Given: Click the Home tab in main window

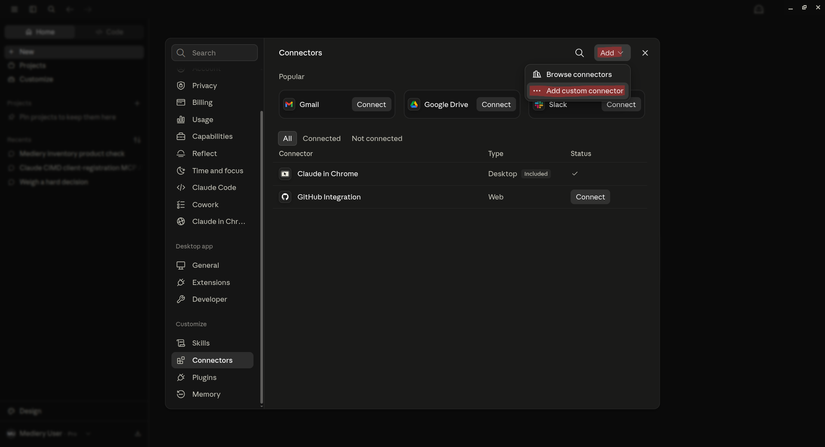Looking at the screenshot, I should (40, 32).
